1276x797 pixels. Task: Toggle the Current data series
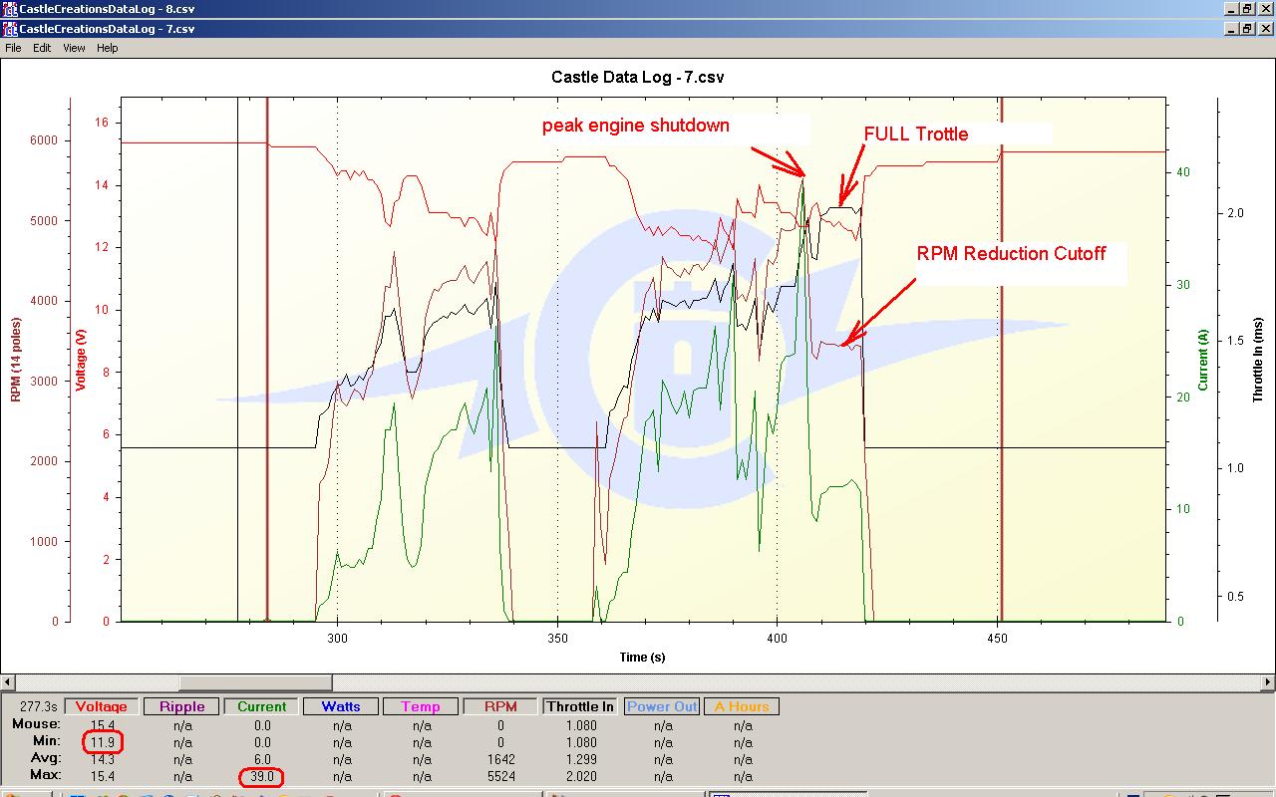(261, 706)
